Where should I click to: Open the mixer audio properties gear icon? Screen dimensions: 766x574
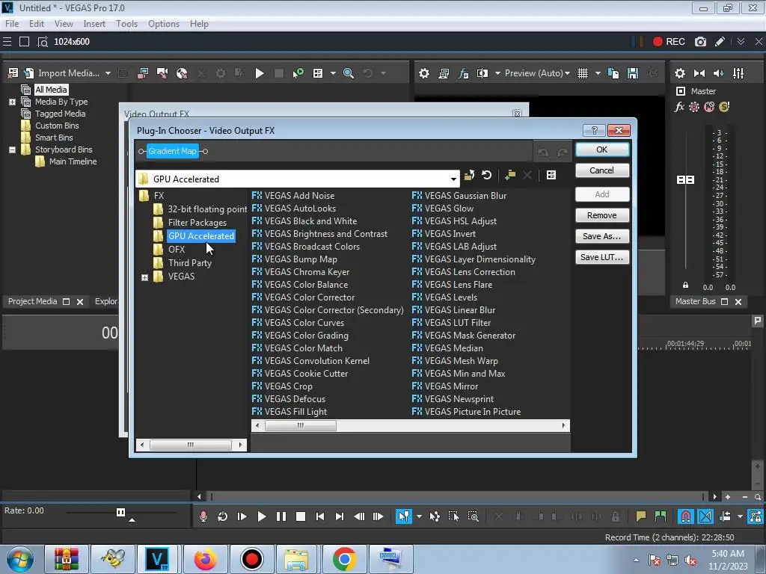pyautogui.click(x=679, y=73)
